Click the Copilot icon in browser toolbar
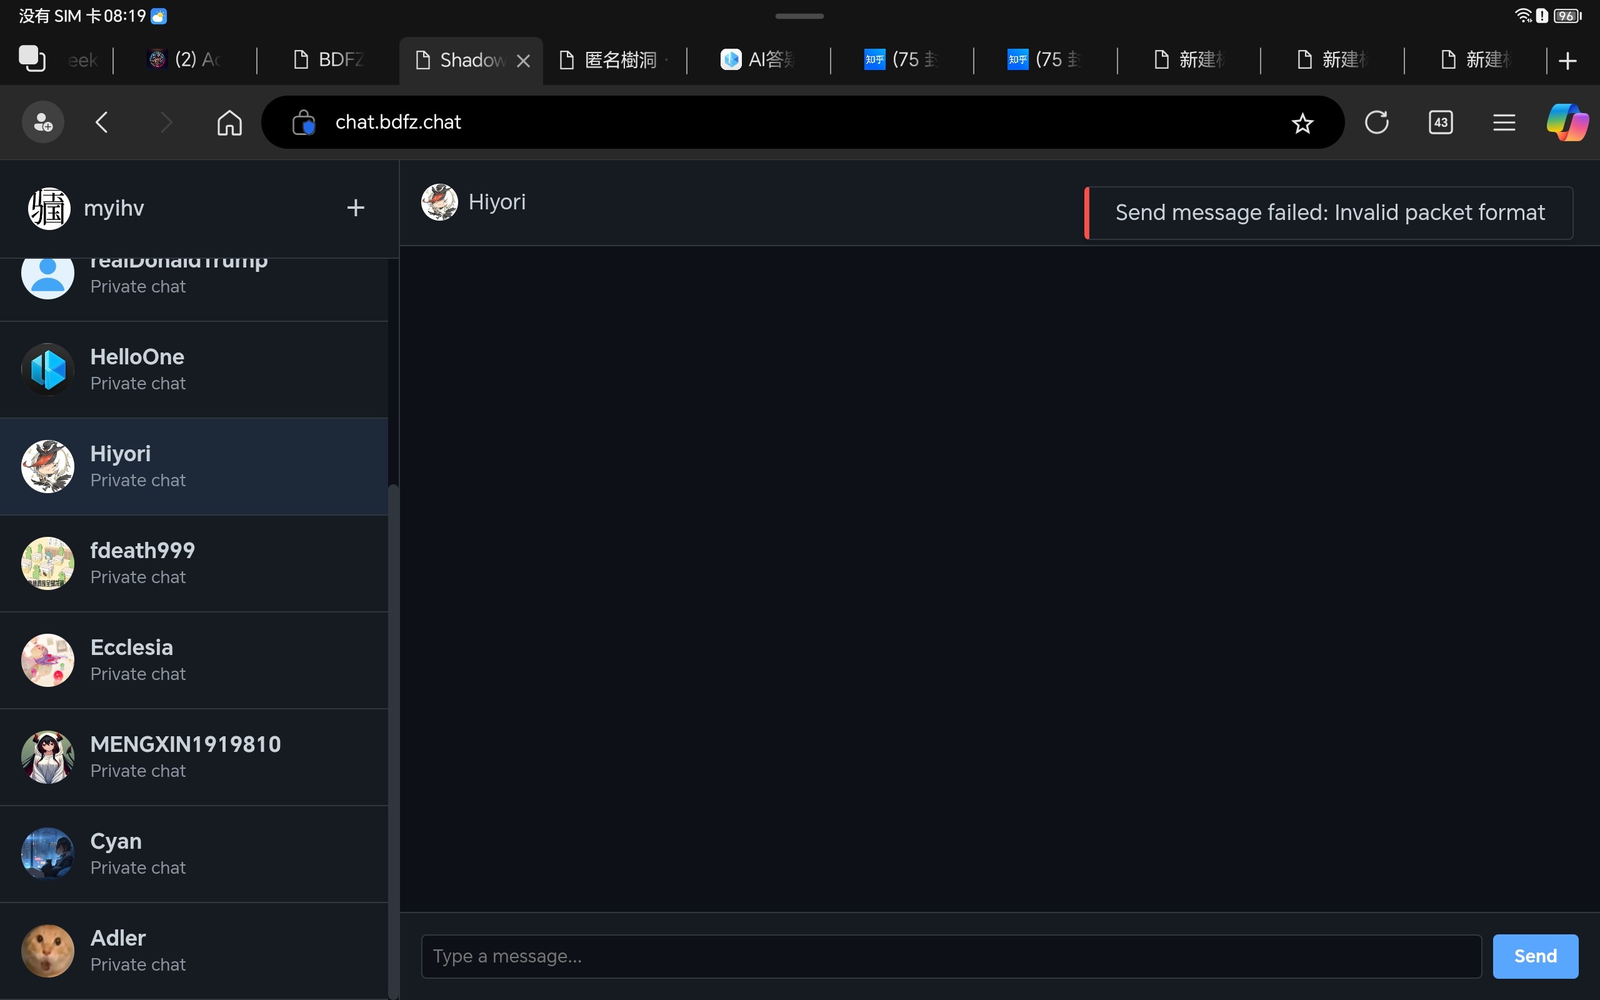The image size is (1600, 1000). point(1566,122)
